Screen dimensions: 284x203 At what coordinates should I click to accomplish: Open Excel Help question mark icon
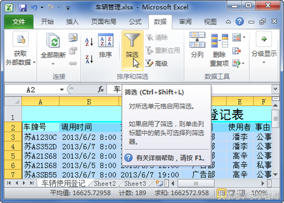[240, 22]
